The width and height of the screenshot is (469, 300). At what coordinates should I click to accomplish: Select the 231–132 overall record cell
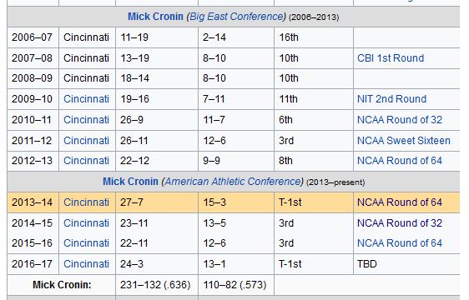click(157, 285)
